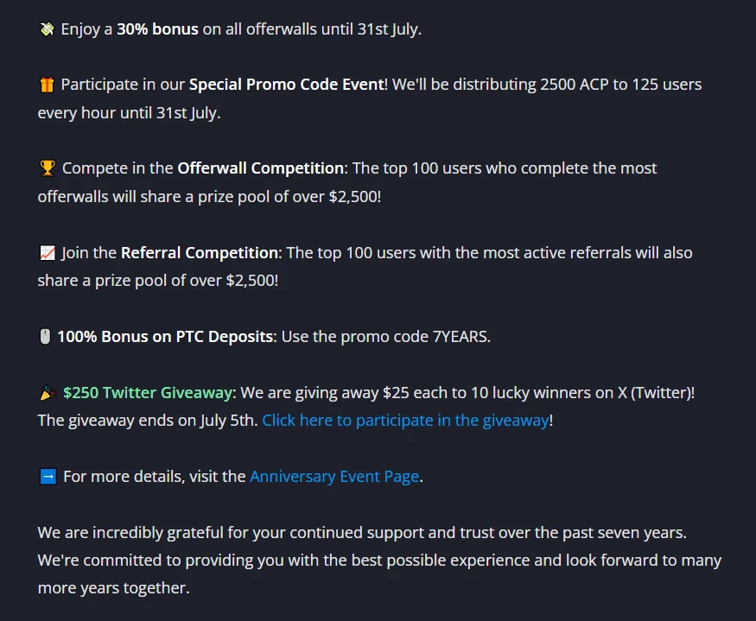Click the flying money emoji icon
This screenshot has height=621, width=756.
coord(47,29)
